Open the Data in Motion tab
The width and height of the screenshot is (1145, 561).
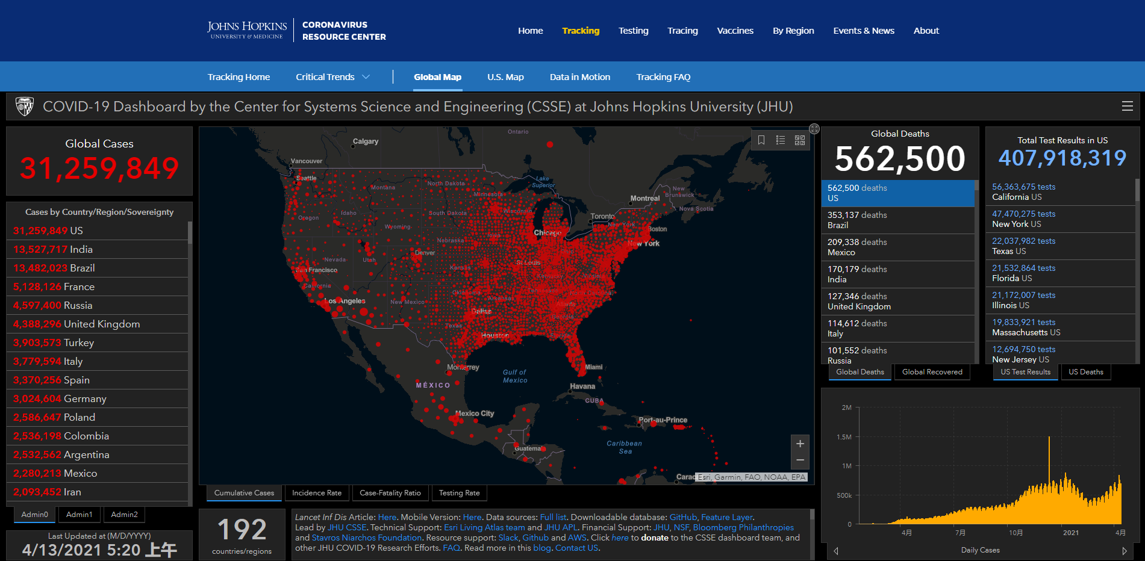pyautogui.click(x=579, y=77)
